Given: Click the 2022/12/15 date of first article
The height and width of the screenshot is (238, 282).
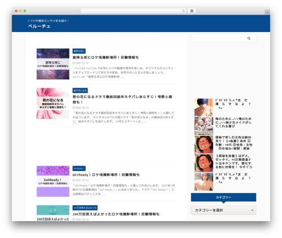Looking at the screenshot, I should [82, 63].
